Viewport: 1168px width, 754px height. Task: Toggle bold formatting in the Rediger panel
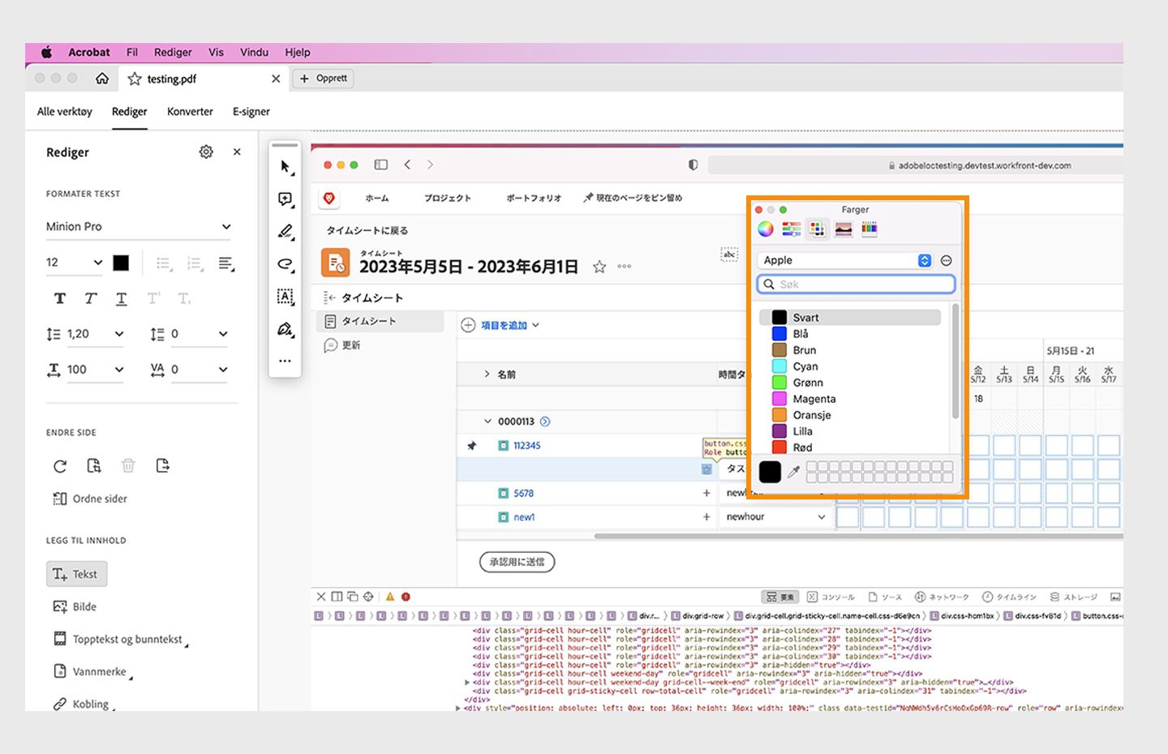point(59,298)
